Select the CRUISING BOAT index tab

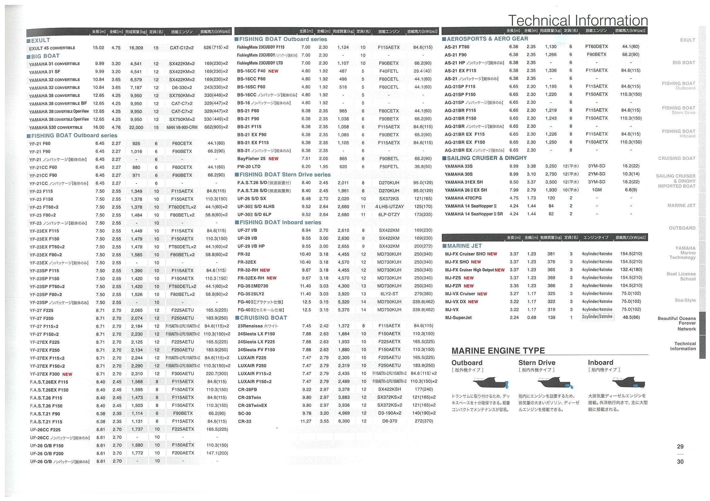677,158
